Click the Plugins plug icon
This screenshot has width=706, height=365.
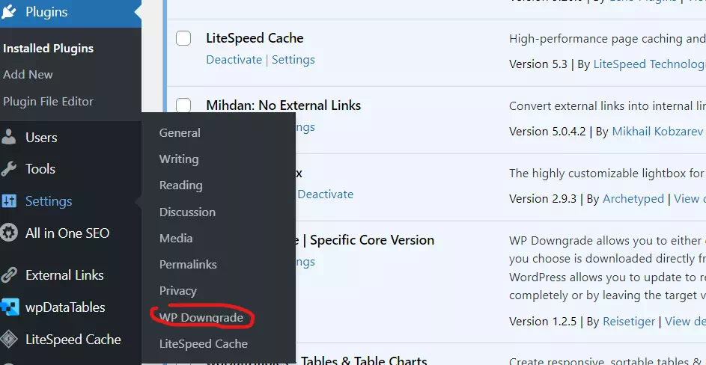(9, 12)
